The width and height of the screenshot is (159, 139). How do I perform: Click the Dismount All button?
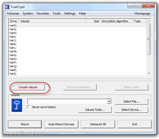[x=98, y=124]
